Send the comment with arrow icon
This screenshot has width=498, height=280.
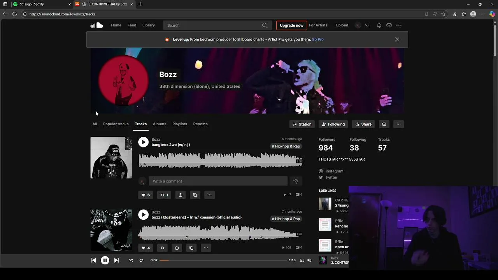pyautogui.click(x=296, y=181)
